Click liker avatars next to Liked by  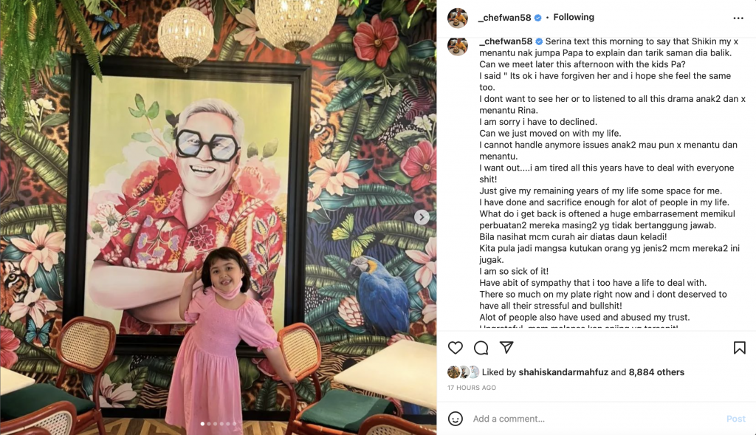(x=464, y=371)
